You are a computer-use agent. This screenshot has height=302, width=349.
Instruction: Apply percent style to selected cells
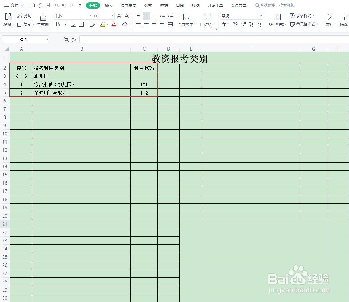(236, 24)
